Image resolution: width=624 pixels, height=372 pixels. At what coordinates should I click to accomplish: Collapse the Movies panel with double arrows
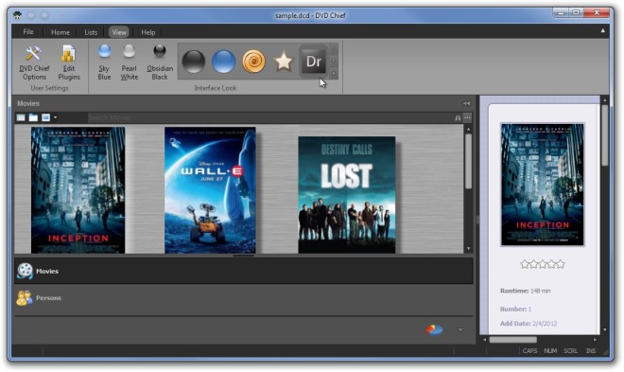point(466,103)
